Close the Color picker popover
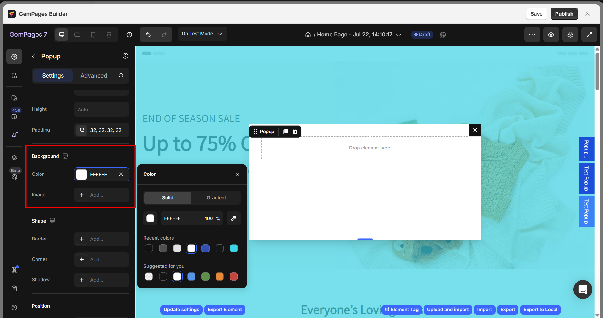The height and width of the screenshot is (318, 603). tap(238, 174)
